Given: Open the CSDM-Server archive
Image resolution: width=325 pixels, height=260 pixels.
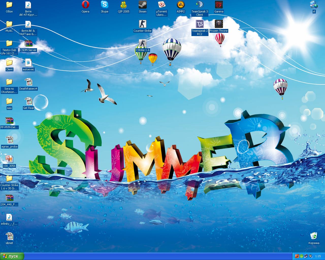Looking at the screenshot, I should pyautogui.click(x=28, y=44).
